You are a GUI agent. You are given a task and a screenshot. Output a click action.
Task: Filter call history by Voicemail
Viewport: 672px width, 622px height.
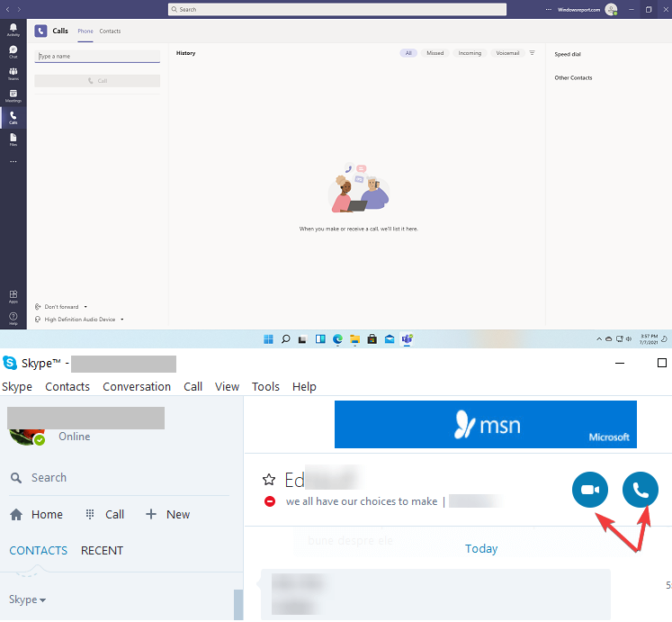click(x=507, y=53)
